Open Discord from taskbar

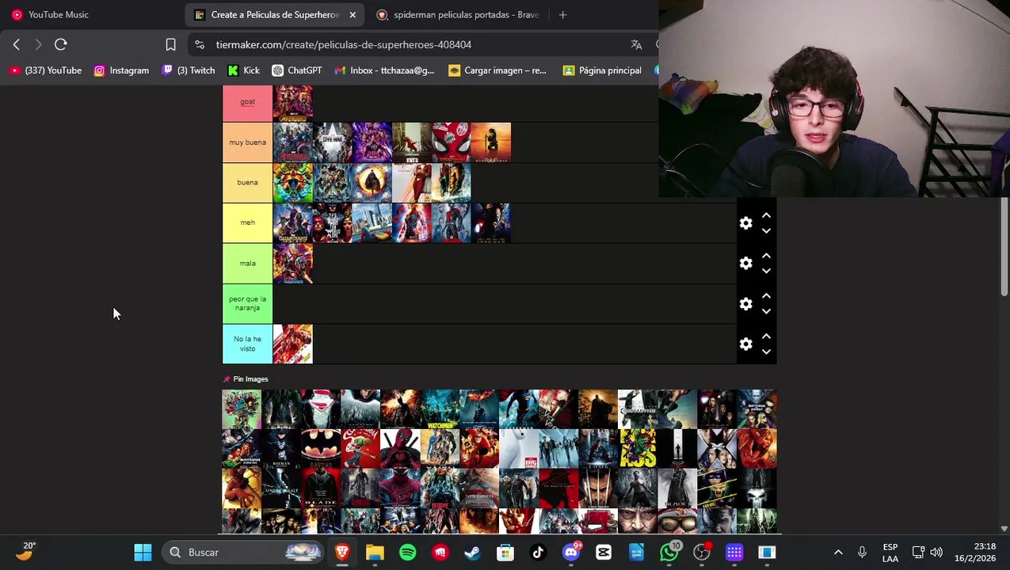pyautogui.click(x=571, y=553)
